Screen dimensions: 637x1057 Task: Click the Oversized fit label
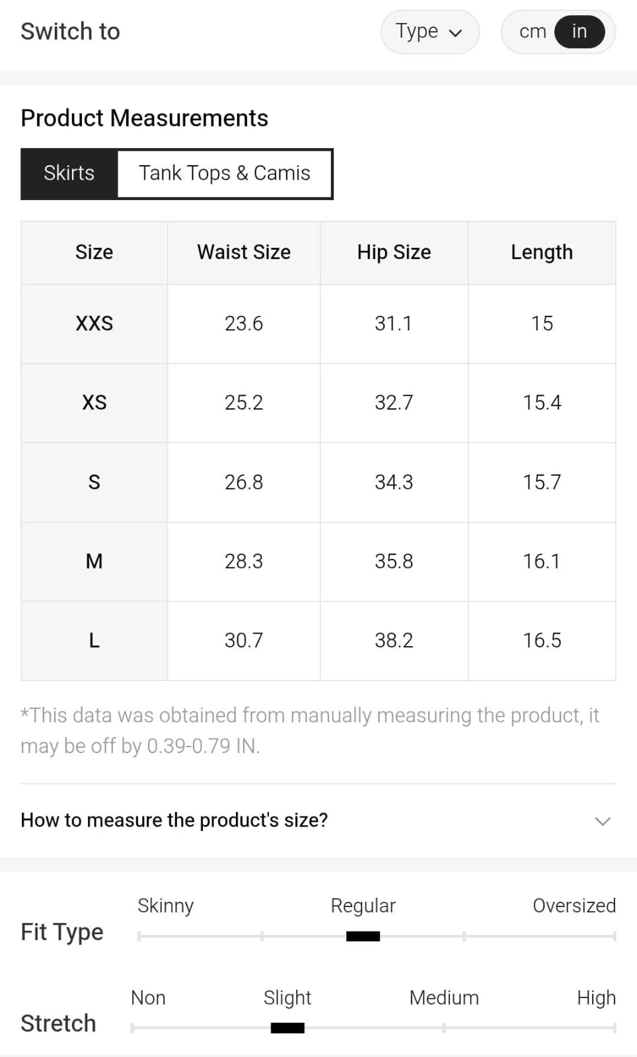pyautogui.click(x=574, y=906)
